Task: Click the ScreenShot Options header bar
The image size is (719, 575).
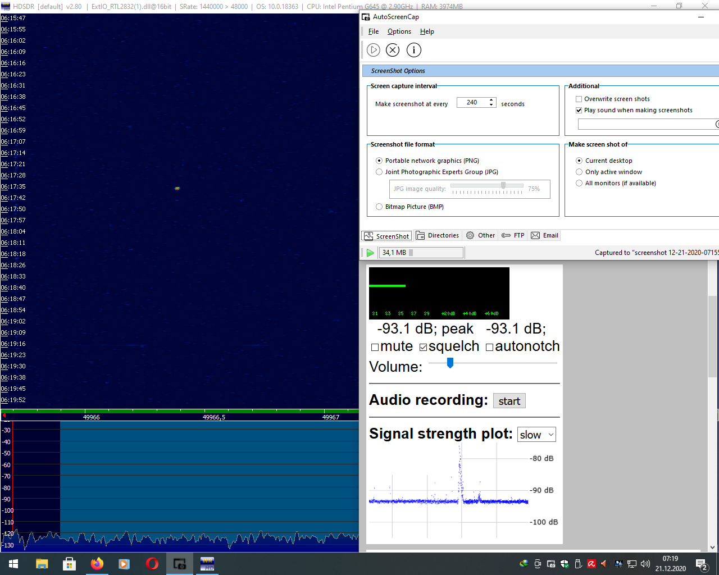Action: (540, 71)
